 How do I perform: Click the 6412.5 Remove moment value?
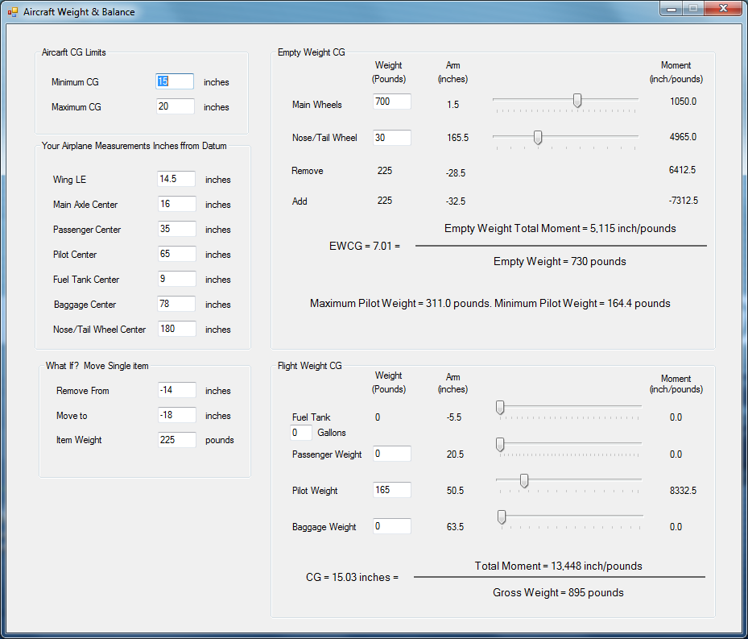tap(682, 170)
